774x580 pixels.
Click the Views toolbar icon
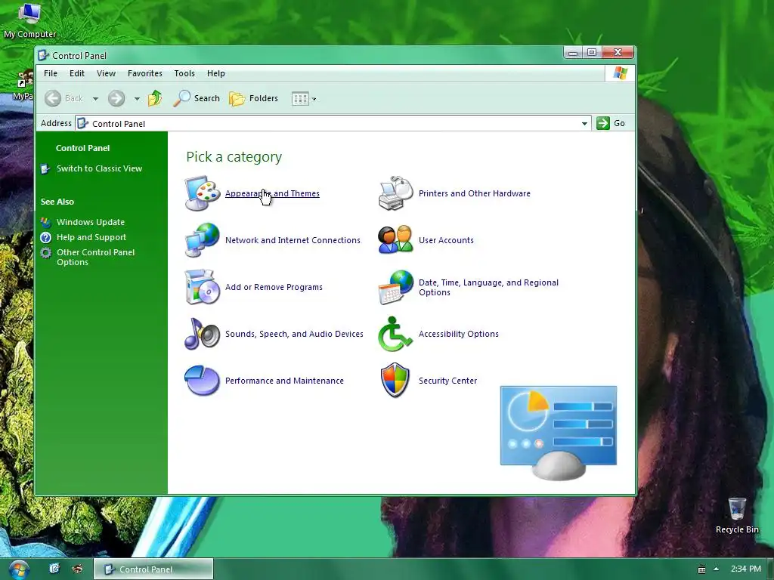pos(300,99)
